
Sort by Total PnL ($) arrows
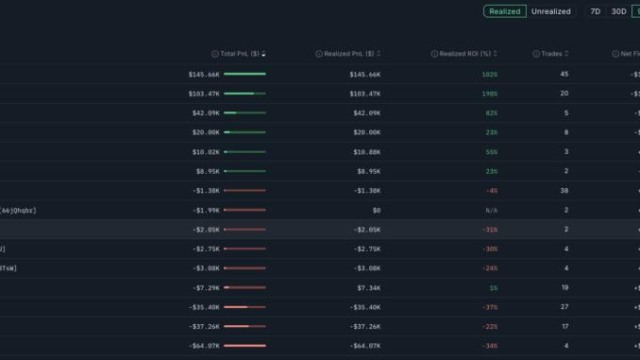[x=263, y=54]
